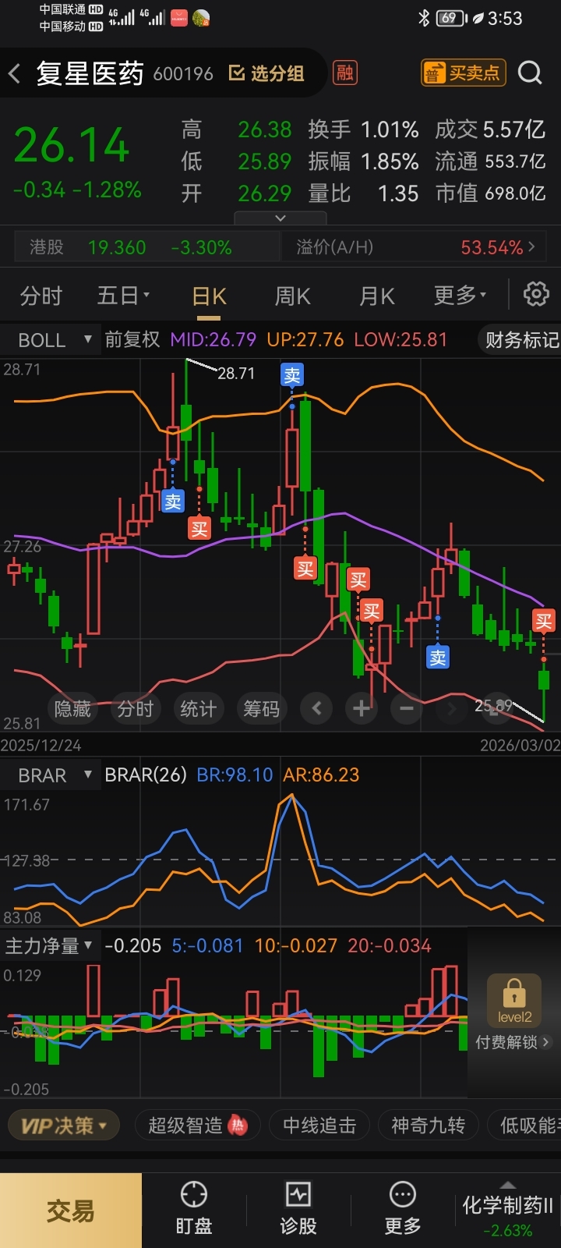Expand the 化学制药II sector panel

point(507,1211)
